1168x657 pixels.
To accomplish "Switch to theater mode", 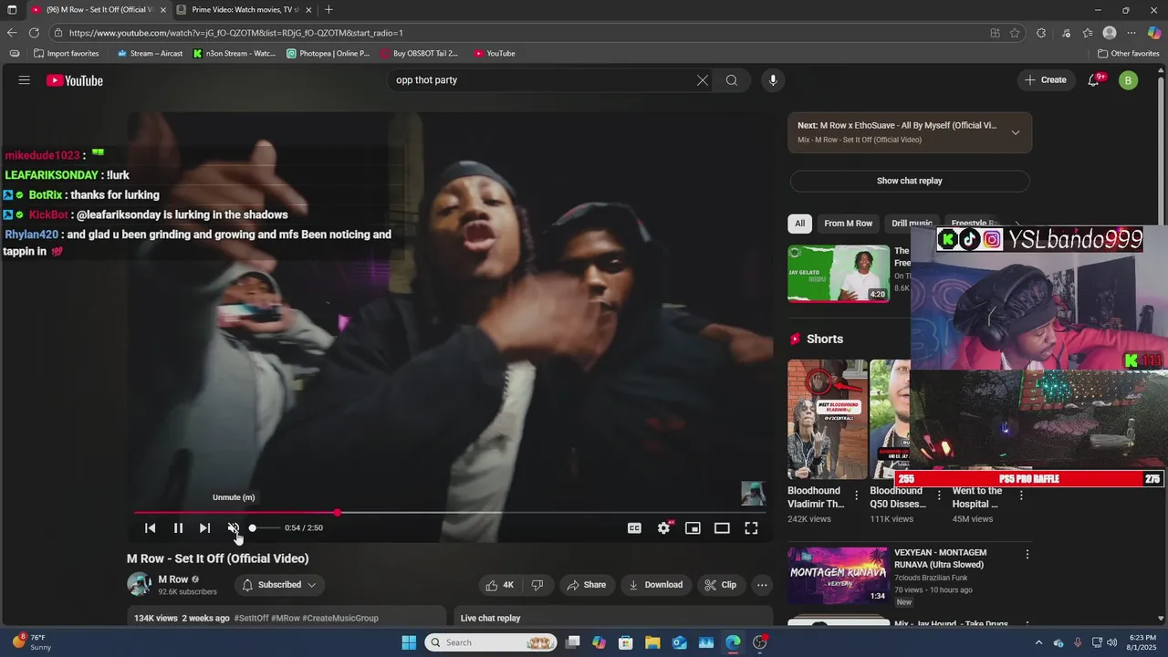I will coord(722,528).
